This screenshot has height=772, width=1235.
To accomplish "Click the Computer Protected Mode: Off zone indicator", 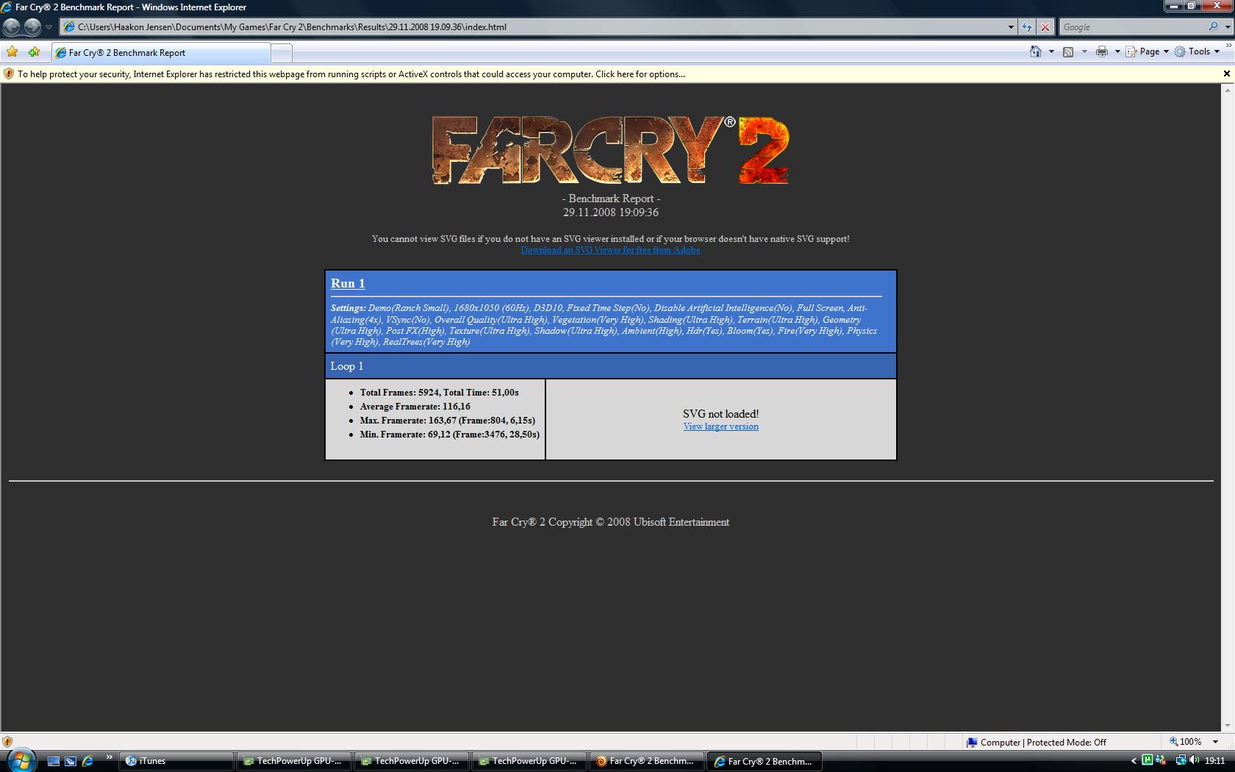I will pos(1036,743).
